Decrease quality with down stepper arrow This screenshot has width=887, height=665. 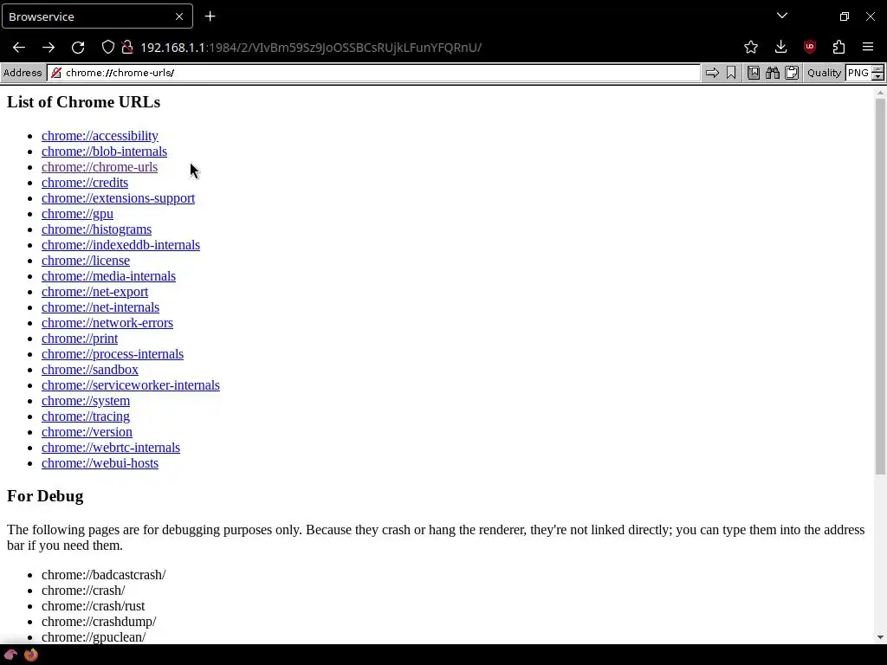tap(877, 76)
